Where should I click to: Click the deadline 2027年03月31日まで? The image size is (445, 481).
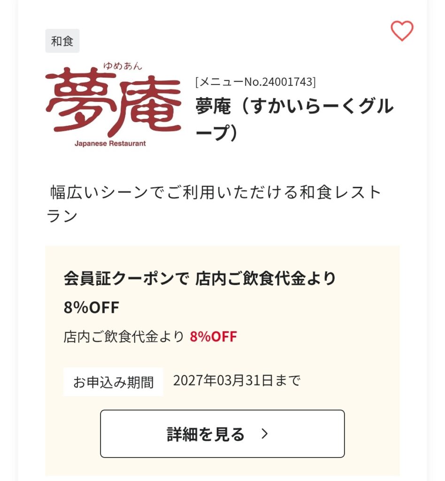coord(237,380)
